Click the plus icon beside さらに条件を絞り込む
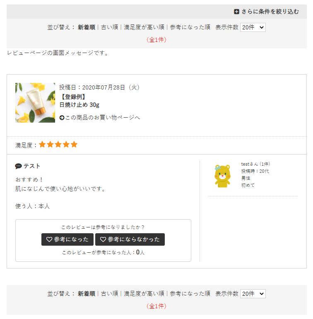313x319 pixels. point(236,12)
